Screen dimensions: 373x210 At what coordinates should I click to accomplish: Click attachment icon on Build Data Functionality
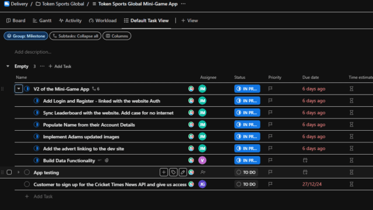pyautogui.click(x=107, y=160)
